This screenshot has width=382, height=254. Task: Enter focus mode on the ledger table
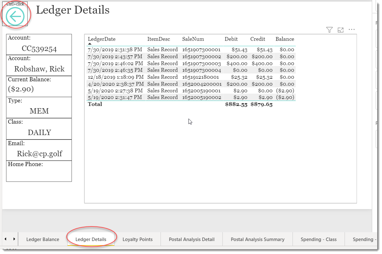[x=340, y=29]
